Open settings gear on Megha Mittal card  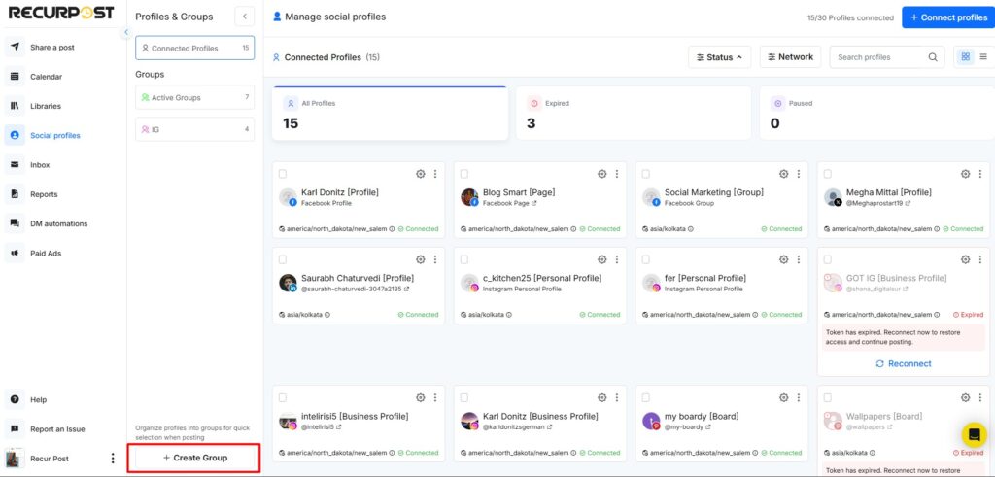tap(965, 174)
